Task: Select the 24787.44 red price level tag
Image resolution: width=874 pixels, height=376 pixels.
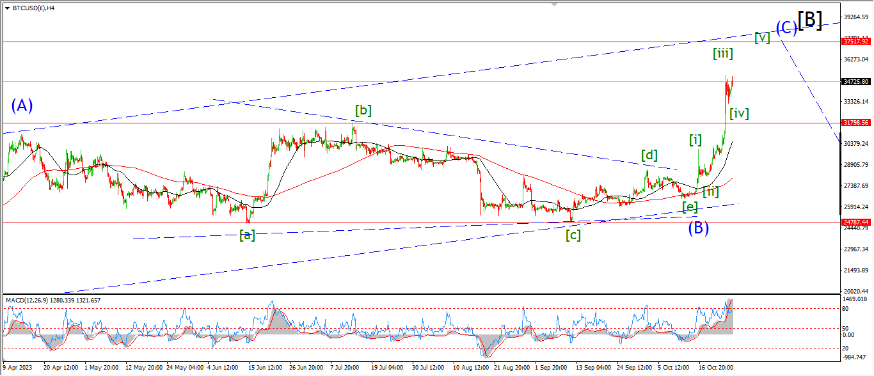Action: [855, 223]
